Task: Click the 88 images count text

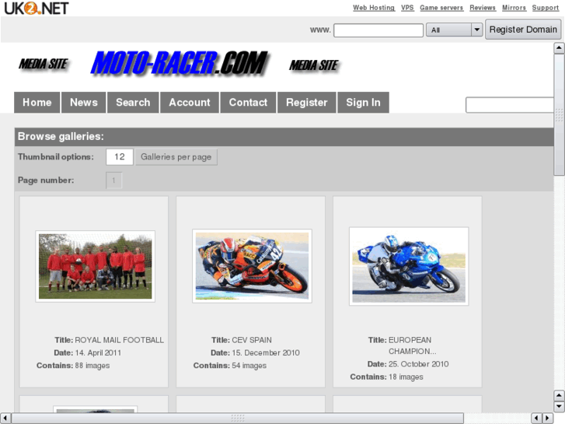Action: pyautogui.click(x=92, y=366)
